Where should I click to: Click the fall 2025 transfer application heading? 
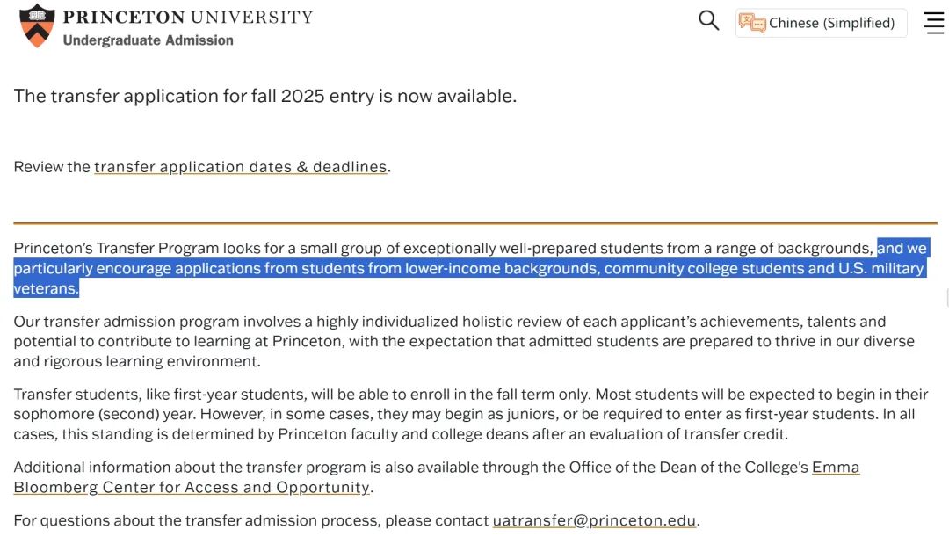click(265, 96)
